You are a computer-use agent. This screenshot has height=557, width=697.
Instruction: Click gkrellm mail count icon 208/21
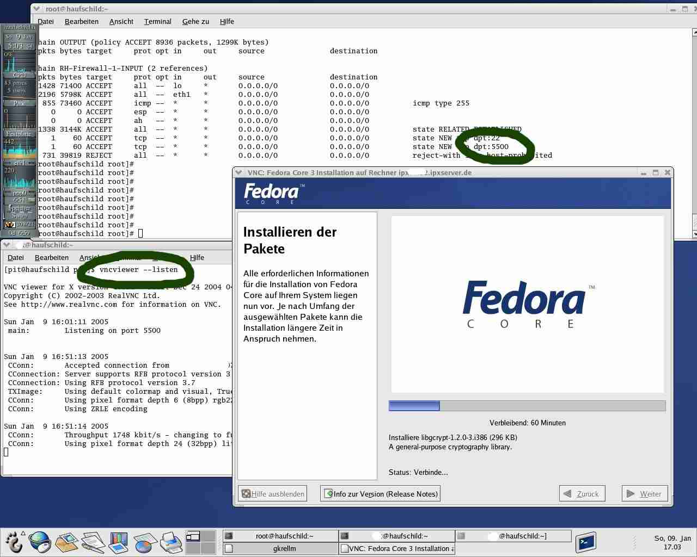pos(20,224)
